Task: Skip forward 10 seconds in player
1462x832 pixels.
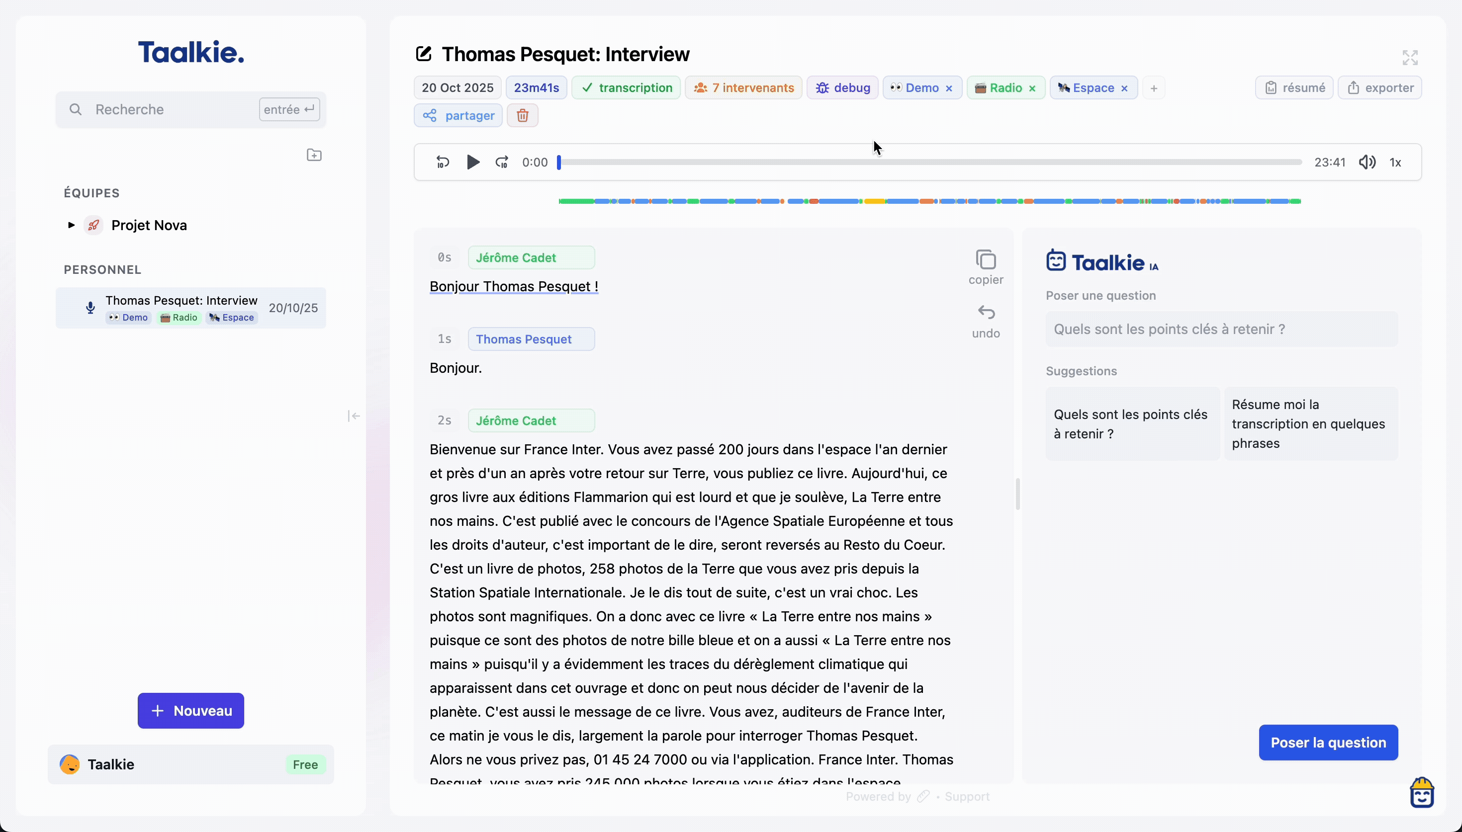Action: [502, 163]
